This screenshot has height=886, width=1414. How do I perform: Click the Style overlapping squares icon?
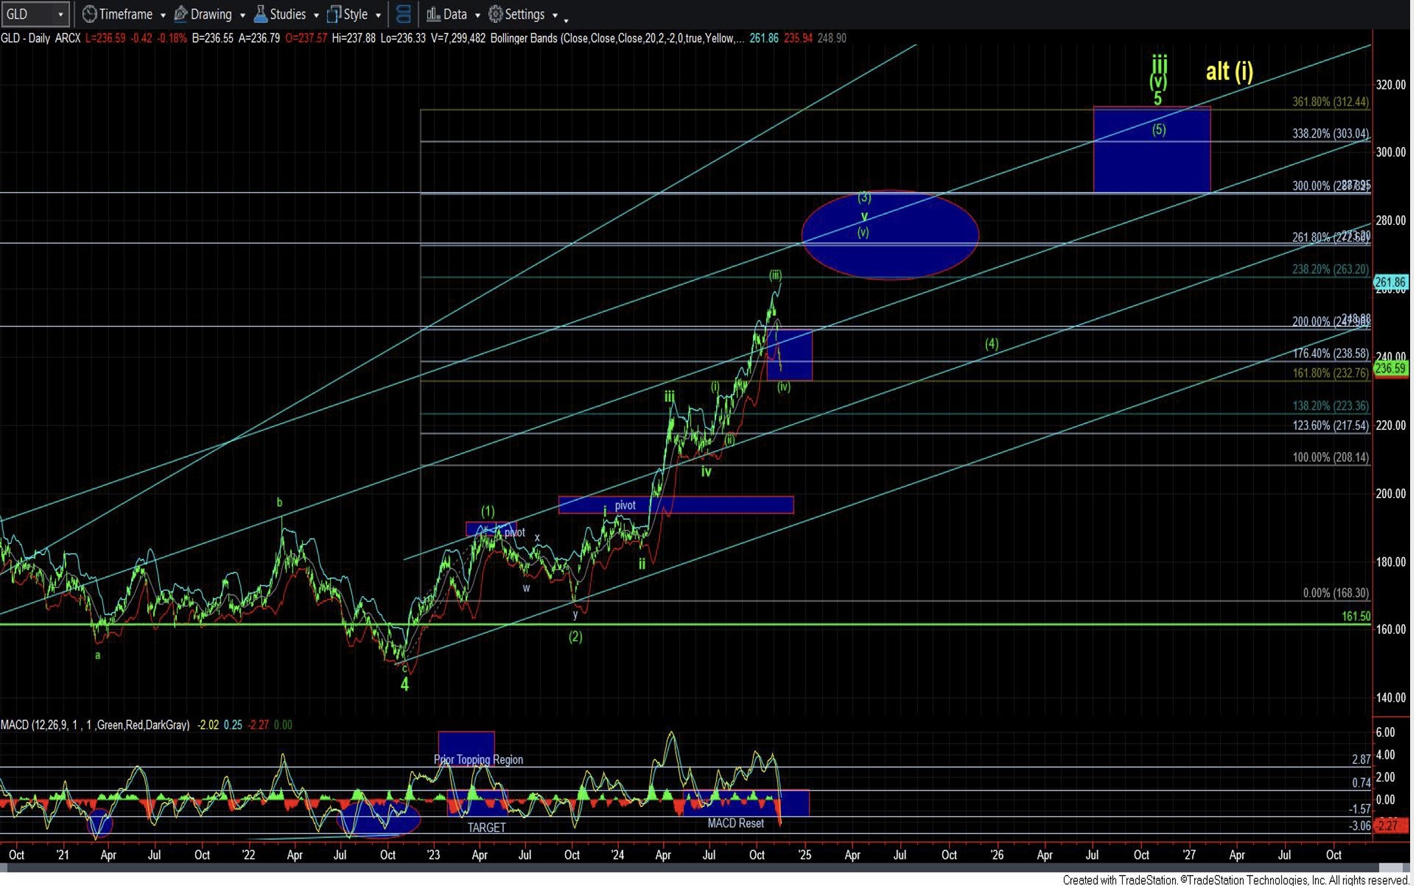[334, 14]
